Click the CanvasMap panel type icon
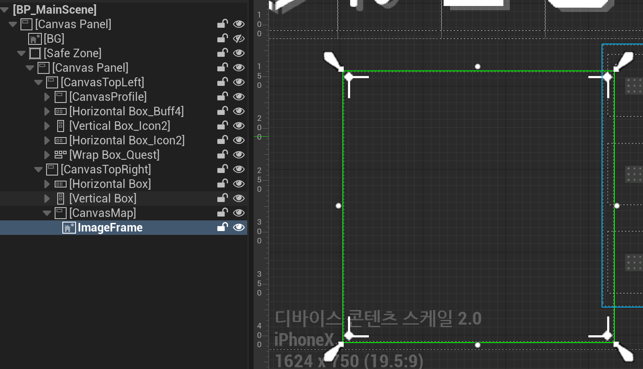Image resolution: width=643 pixels, height=369 pixels. [60, 213]
